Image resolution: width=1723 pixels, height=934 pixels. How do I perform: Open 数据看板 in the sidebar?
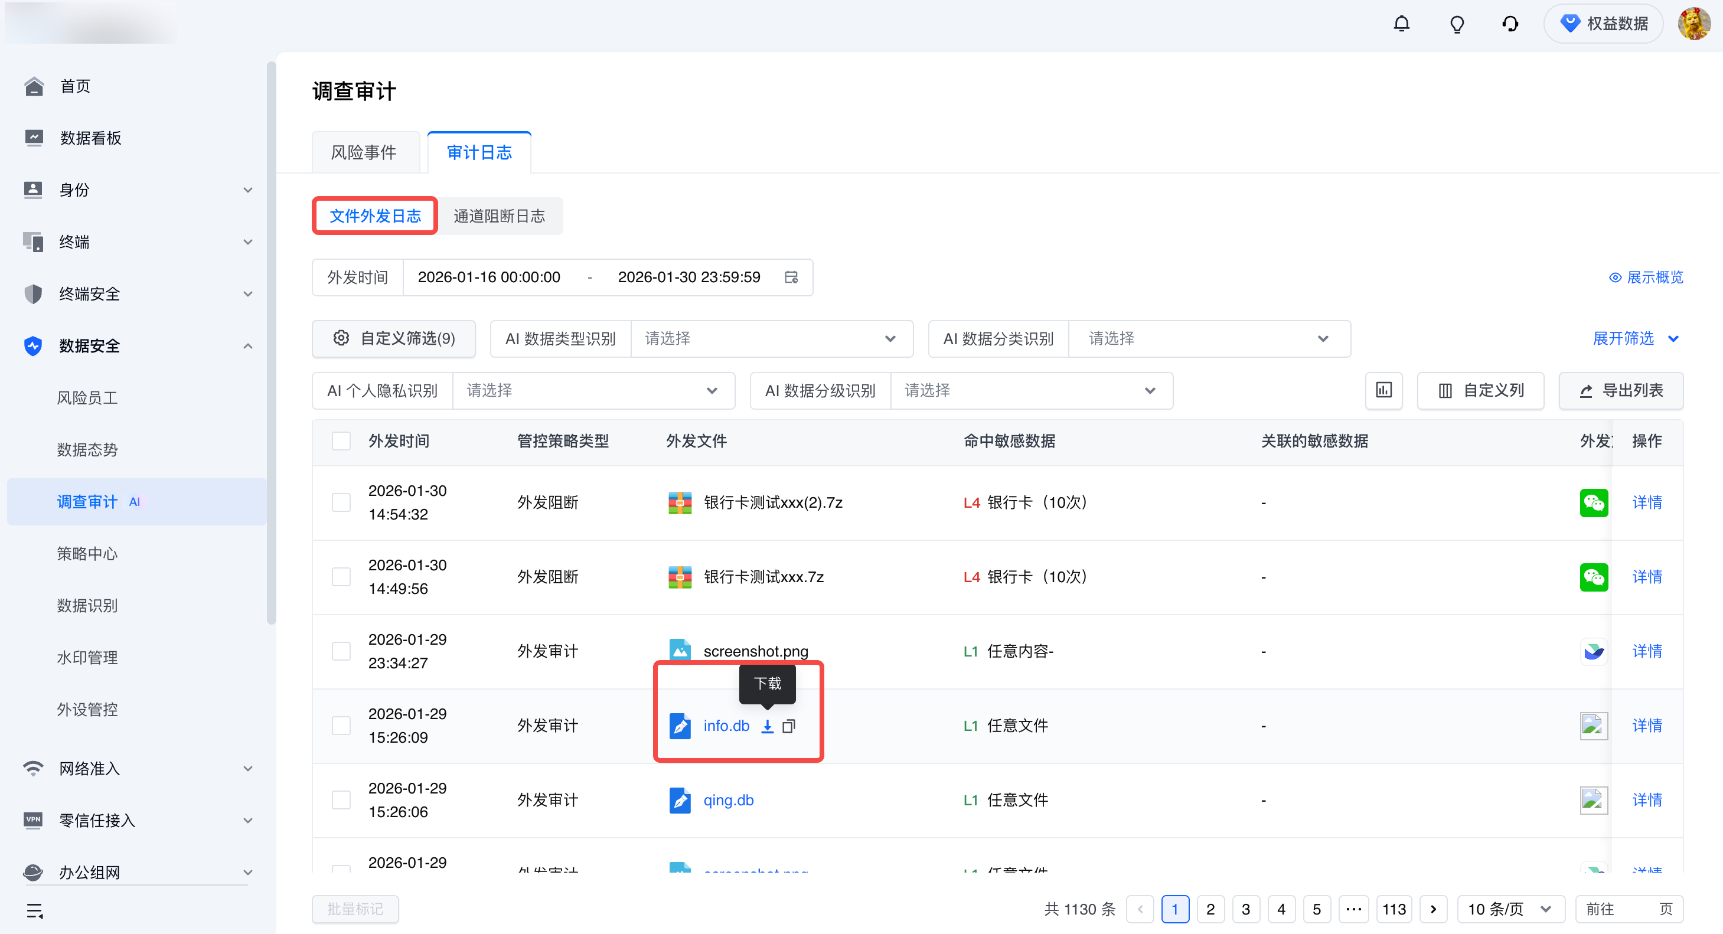point(90,138)
